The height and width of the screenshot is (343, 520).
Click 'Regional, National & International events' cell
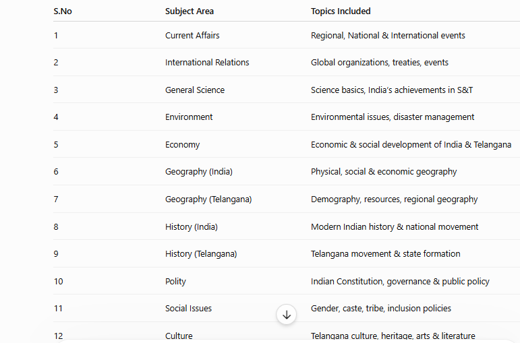click(388, 36)
